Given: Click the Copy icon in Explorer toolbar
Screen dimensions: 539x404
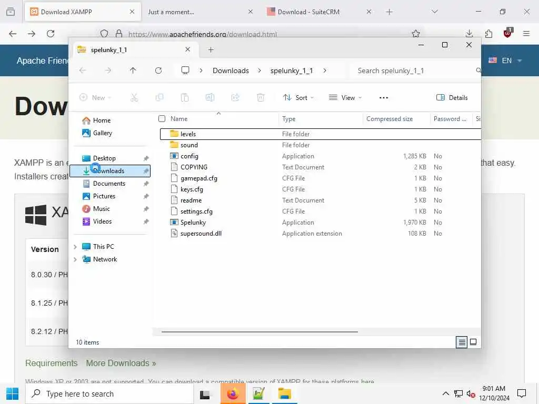Looking at the screenshot, I should (x=159, y=97).
